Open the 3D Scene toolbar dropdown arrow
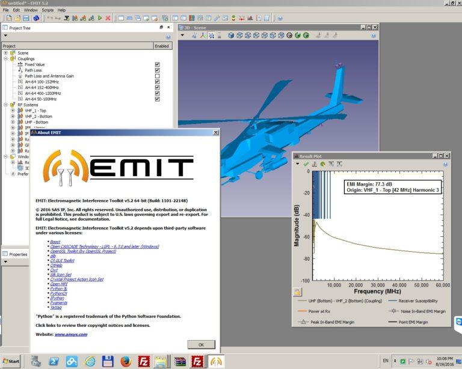The image size is (462, 369). 182,35
